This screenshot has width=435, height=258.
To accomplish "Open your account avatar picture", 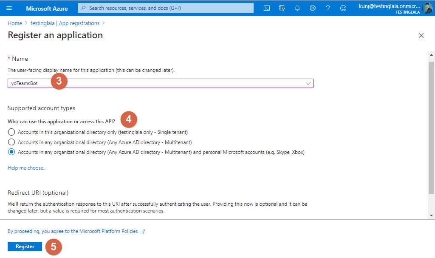I will click(x=428, y=8).
